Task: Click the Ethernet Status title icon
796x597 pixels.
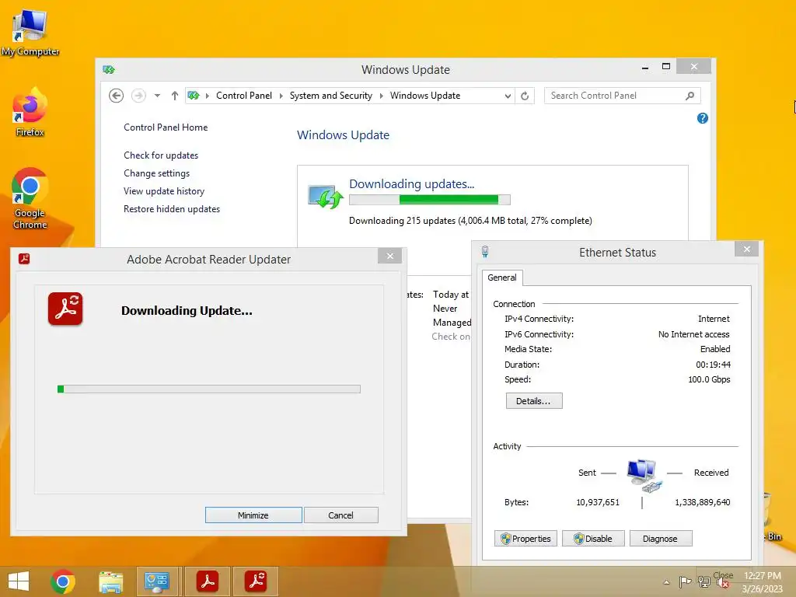Action: (485, 252)
